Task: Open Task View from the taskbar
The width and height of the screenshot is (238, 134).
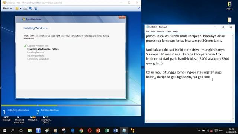Action: [x=21, y=131]
